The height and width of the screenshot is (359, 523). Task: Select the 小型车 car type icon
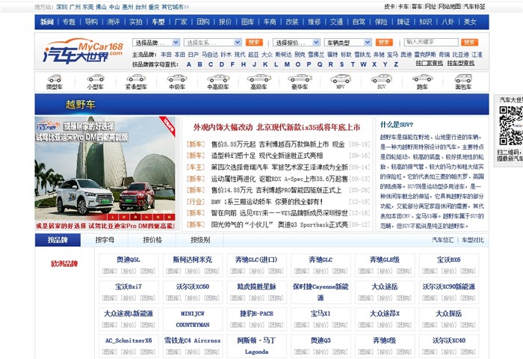(x=96, y=82)
